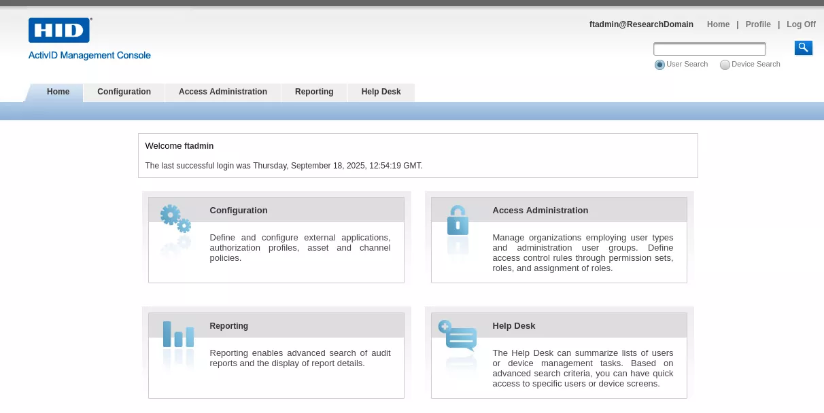This screenshot has width=824, height=413.
Task: Click the Log Off link
Action: (800, 24)
